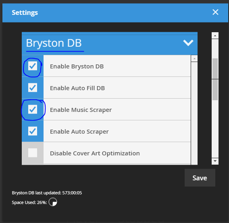This screenshot has height=223, width=229.
Task: Untick the Enable Auto Scraper checkbox
Action: (x=33, y=131)
